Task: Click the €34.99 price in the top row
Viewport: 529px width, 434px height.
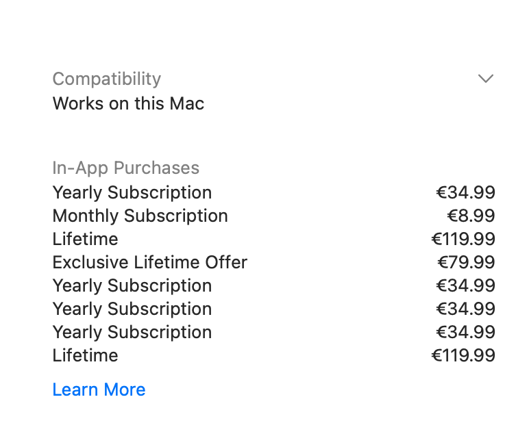Action: coord(465,192)
